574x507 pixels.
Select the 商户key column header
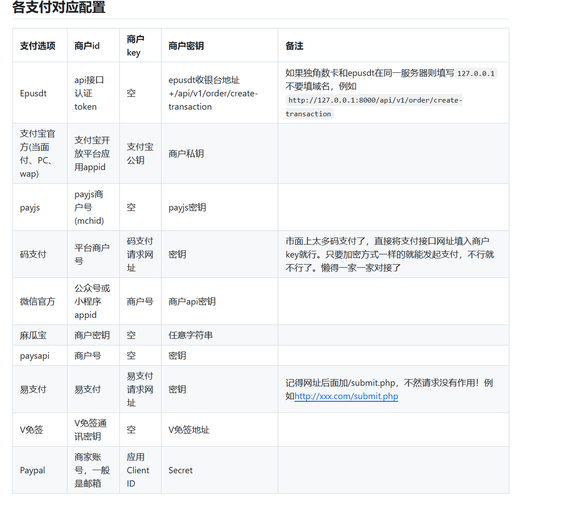tap(135, 45)
